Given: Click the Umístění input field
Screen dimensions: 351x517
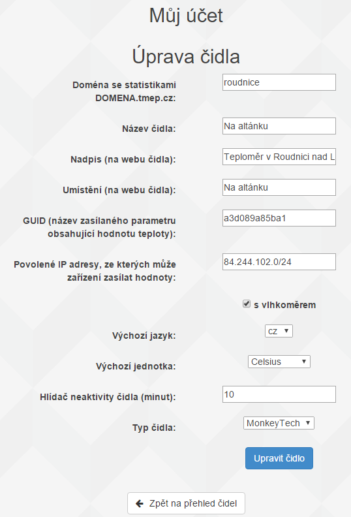Looking at the screenshot, I should 279,187.
